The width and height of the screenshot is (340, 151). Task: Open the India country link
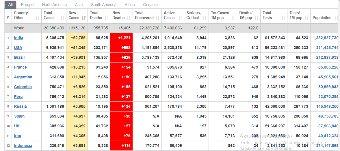pos(18,38)
